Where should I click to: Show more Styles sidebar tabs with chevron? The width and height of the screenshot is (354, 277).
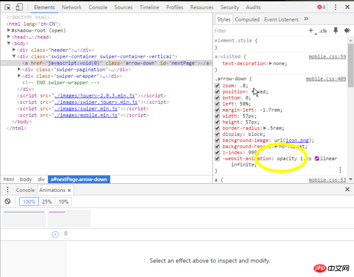tap(306, 19)
